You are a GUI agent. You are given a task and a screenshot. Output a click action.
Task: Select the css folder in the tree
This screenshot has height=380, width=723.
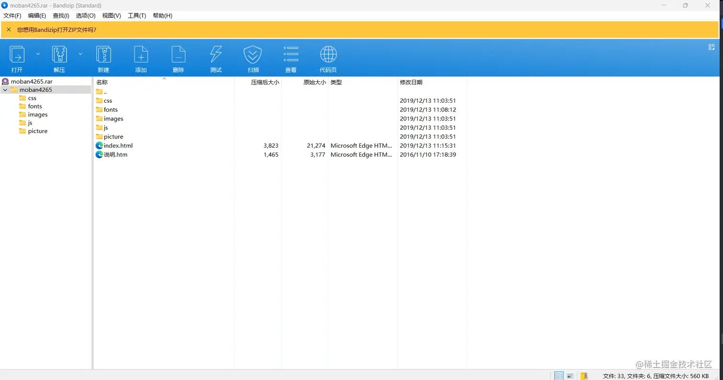(x=32, y=98)
